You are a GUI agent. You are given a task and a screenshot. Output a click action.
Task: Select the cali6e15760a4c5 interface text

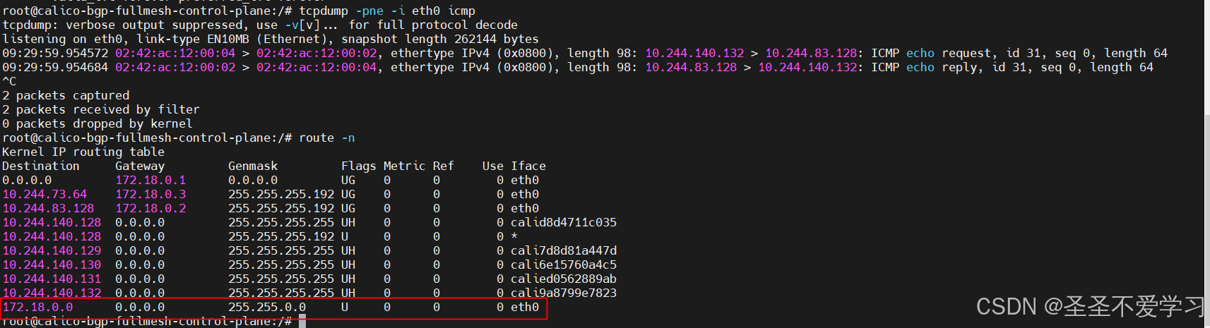pyautogui.click(x=563, y=265)
